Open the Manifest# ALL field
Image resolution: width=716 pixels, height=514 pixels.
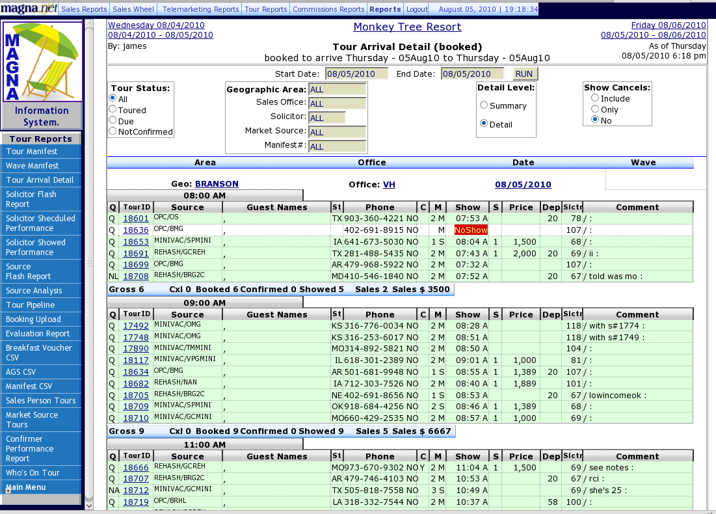pos(338,146)
